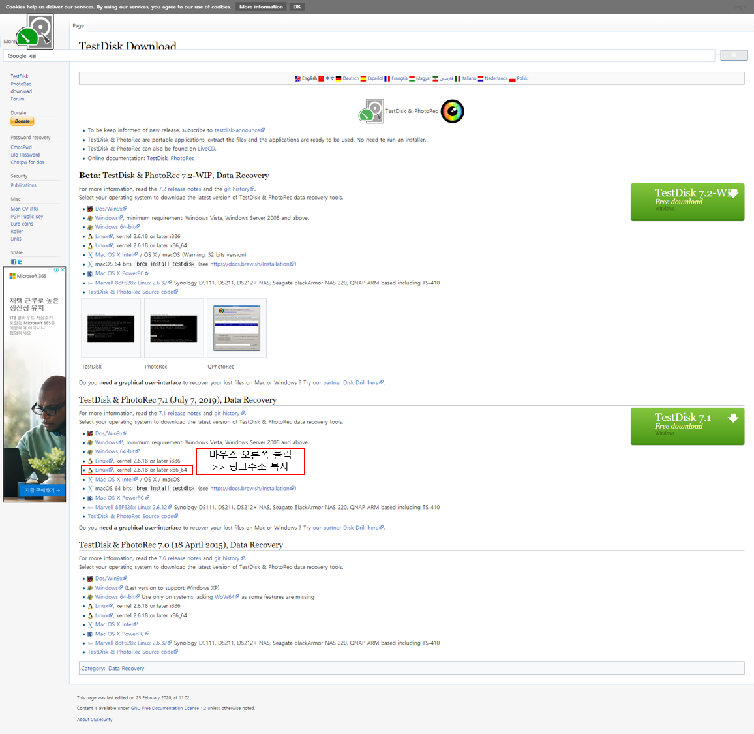Click the PhotoRec eye logo icon
Image resolution: width=754 pixels, height=734 pixels.
[453, 112]
